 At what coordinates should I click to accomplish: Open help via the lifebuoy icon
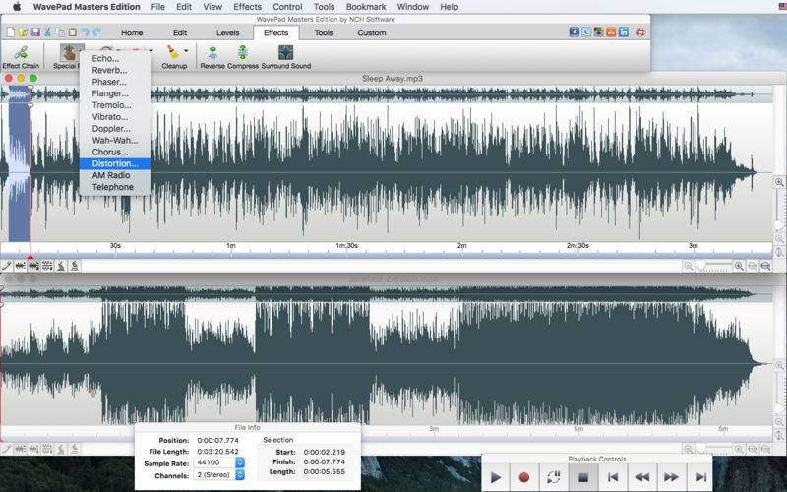(x=640, y=32)
